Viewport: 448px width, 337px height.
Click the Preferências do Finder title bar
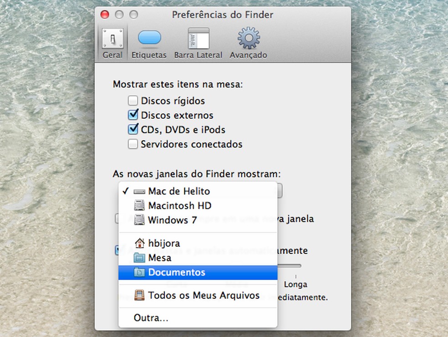pyautogui.click(x=222, y=15)
